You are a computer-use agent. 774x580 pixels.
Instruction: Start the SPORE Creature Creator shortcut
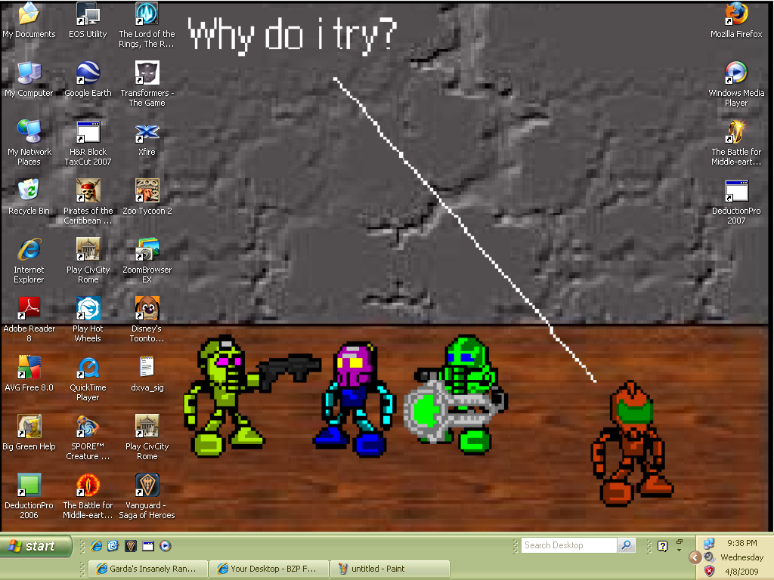point(88,425)
